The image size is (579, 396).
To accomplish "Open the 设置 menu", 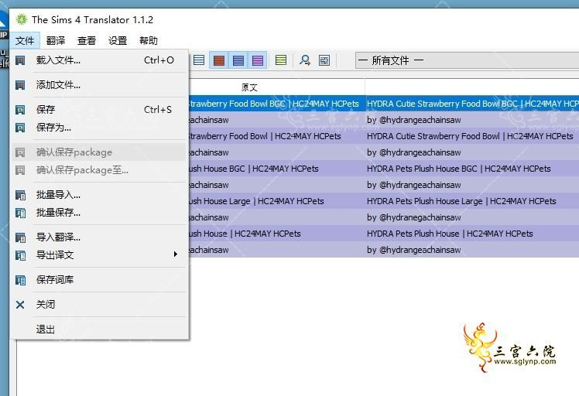I will coord(118,40).
